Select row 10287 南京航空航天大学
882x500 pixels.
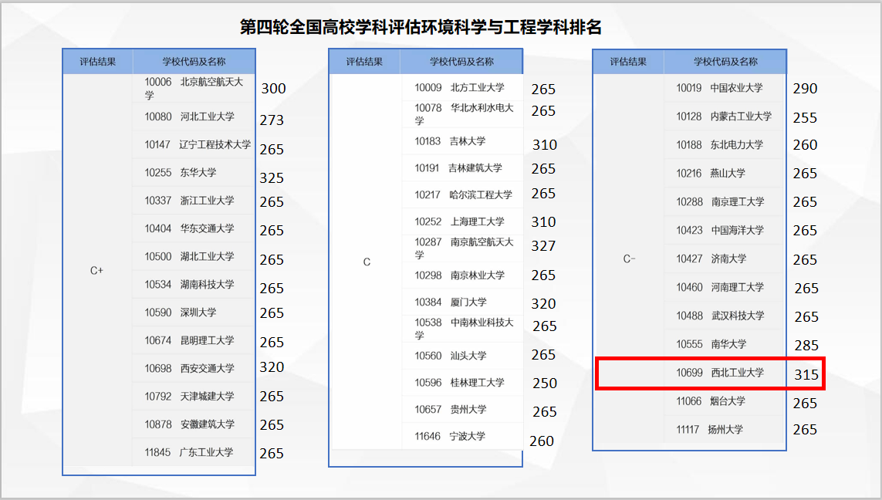[462, 248]
